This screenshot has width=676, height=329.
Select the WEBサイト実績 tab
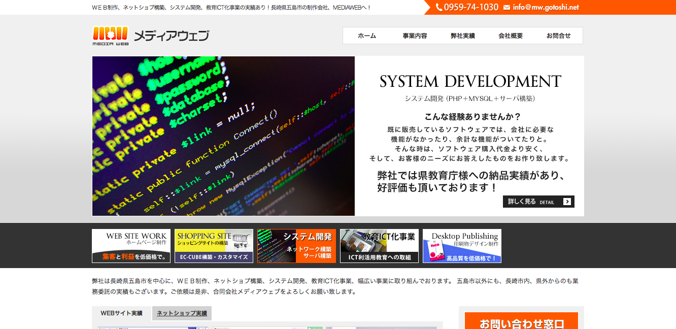[x=121, y=313]
